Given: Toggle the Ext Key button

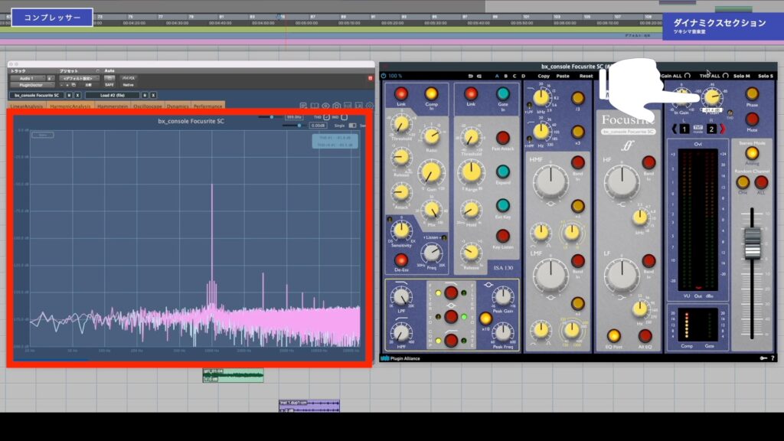Looking at the screenshot, I should tap(502, 205).
